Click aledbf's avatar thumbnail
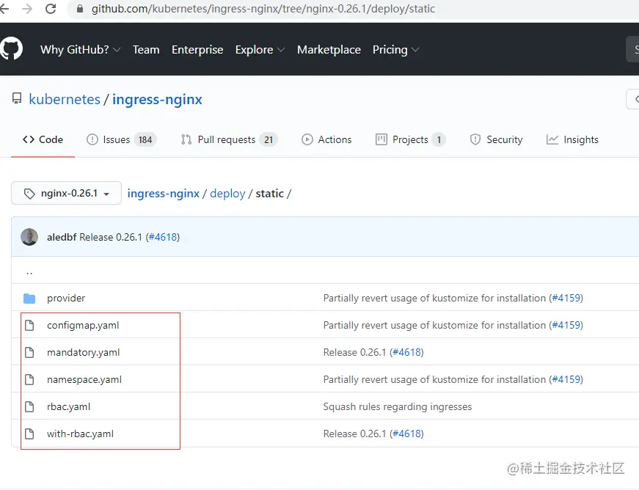This screenshot has width=639, height=490. point(29,237)
